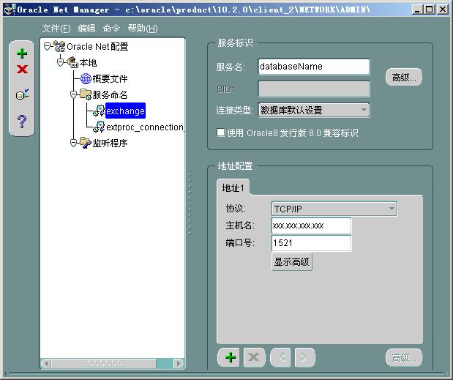Click the Oracle Net 配置 root node icon
The image size is (453, 380).
coord(59,46)
